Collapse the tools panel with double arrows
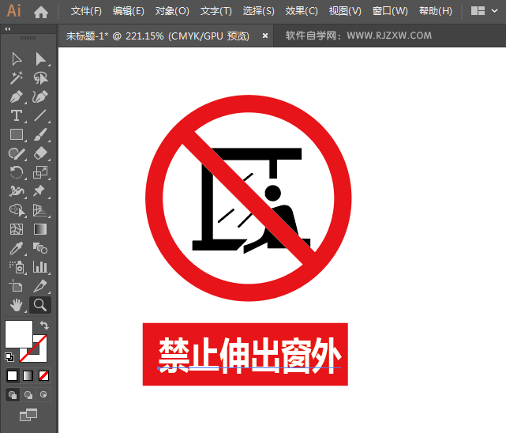506x433 pixels. 8,29
